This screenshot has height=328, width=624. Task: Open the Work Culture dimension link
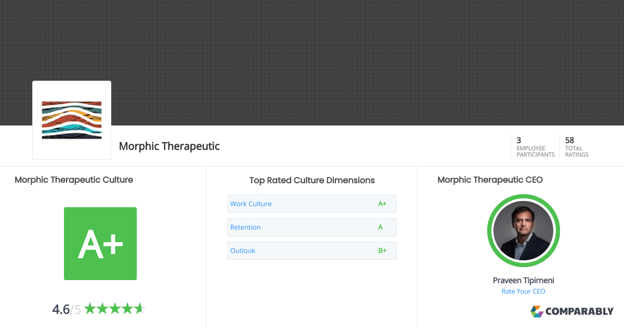251,204
